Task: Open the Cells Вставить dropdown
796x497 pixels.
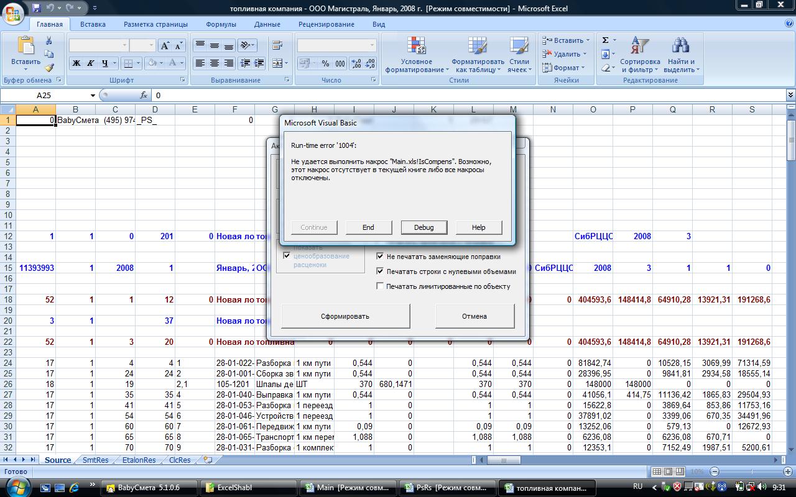Action: pos(565,40)
